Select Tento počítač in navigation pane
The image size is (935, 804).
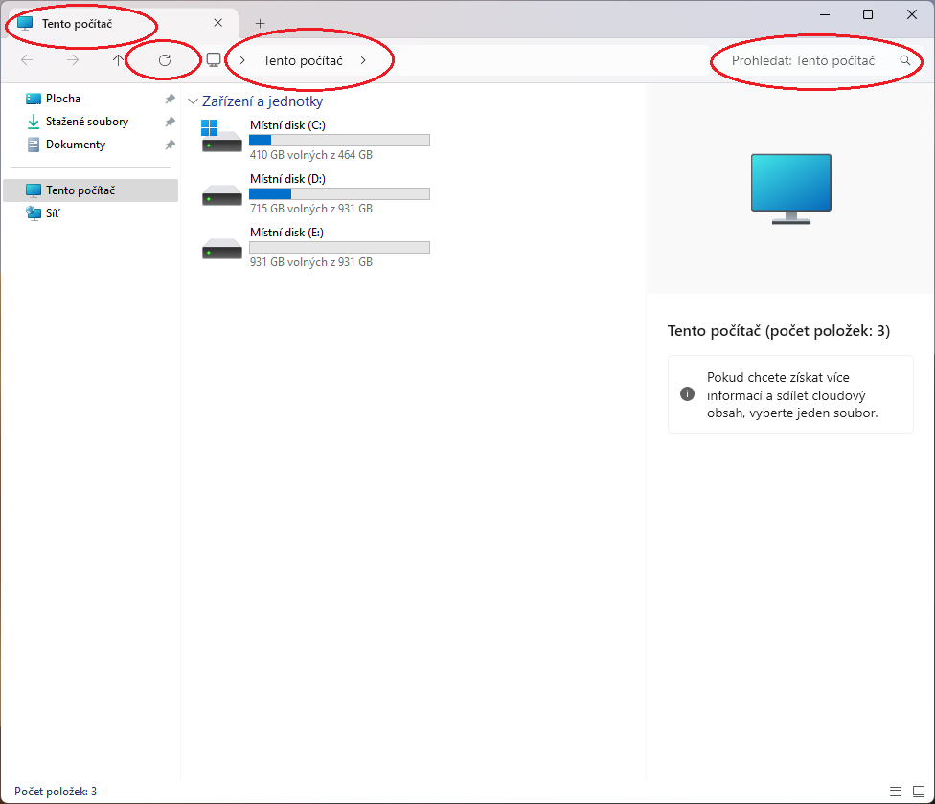91,190
